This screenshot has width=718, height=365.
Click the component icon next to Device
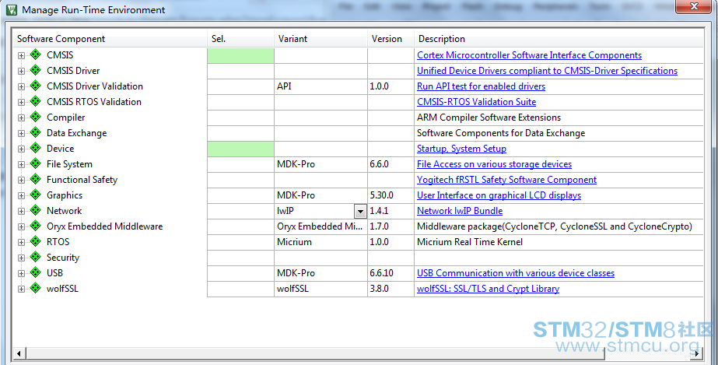35,149
